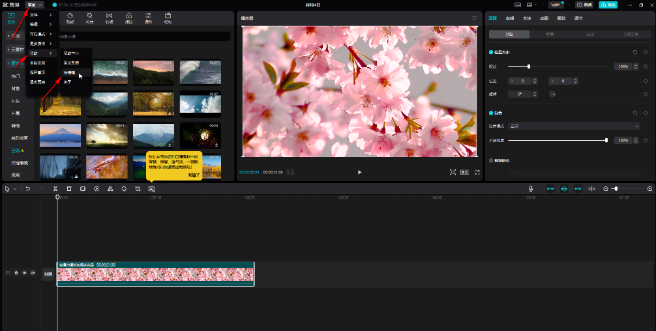Enter fullscreen from the player's bottom-right icon
The height and width of the screenshot is (331, 656).
477,172
